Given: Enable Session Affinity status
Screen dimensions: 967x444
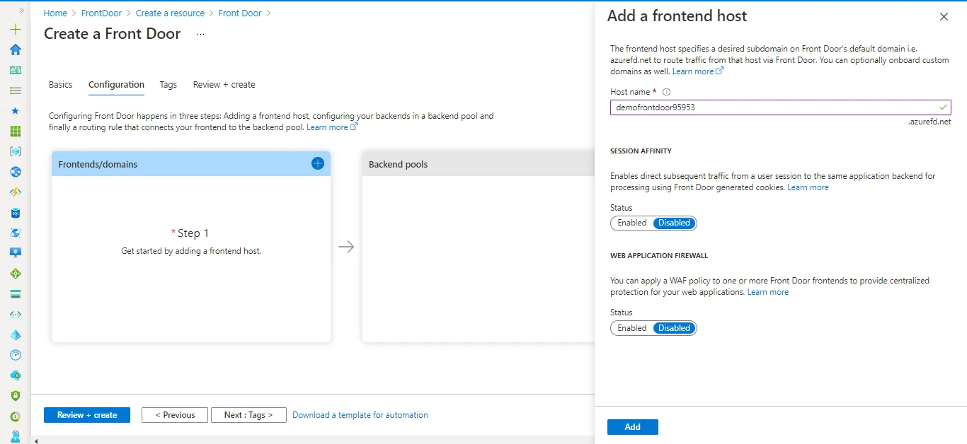Looking at the screenshot, I should coord(632,223).
